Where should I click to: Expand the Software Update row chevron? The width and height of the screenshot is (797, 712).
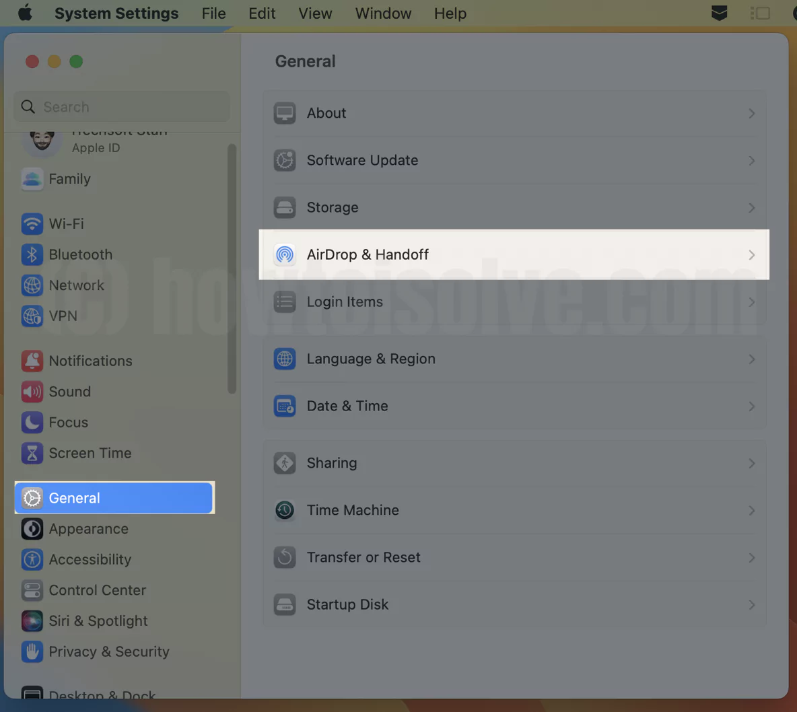[751, 161]
